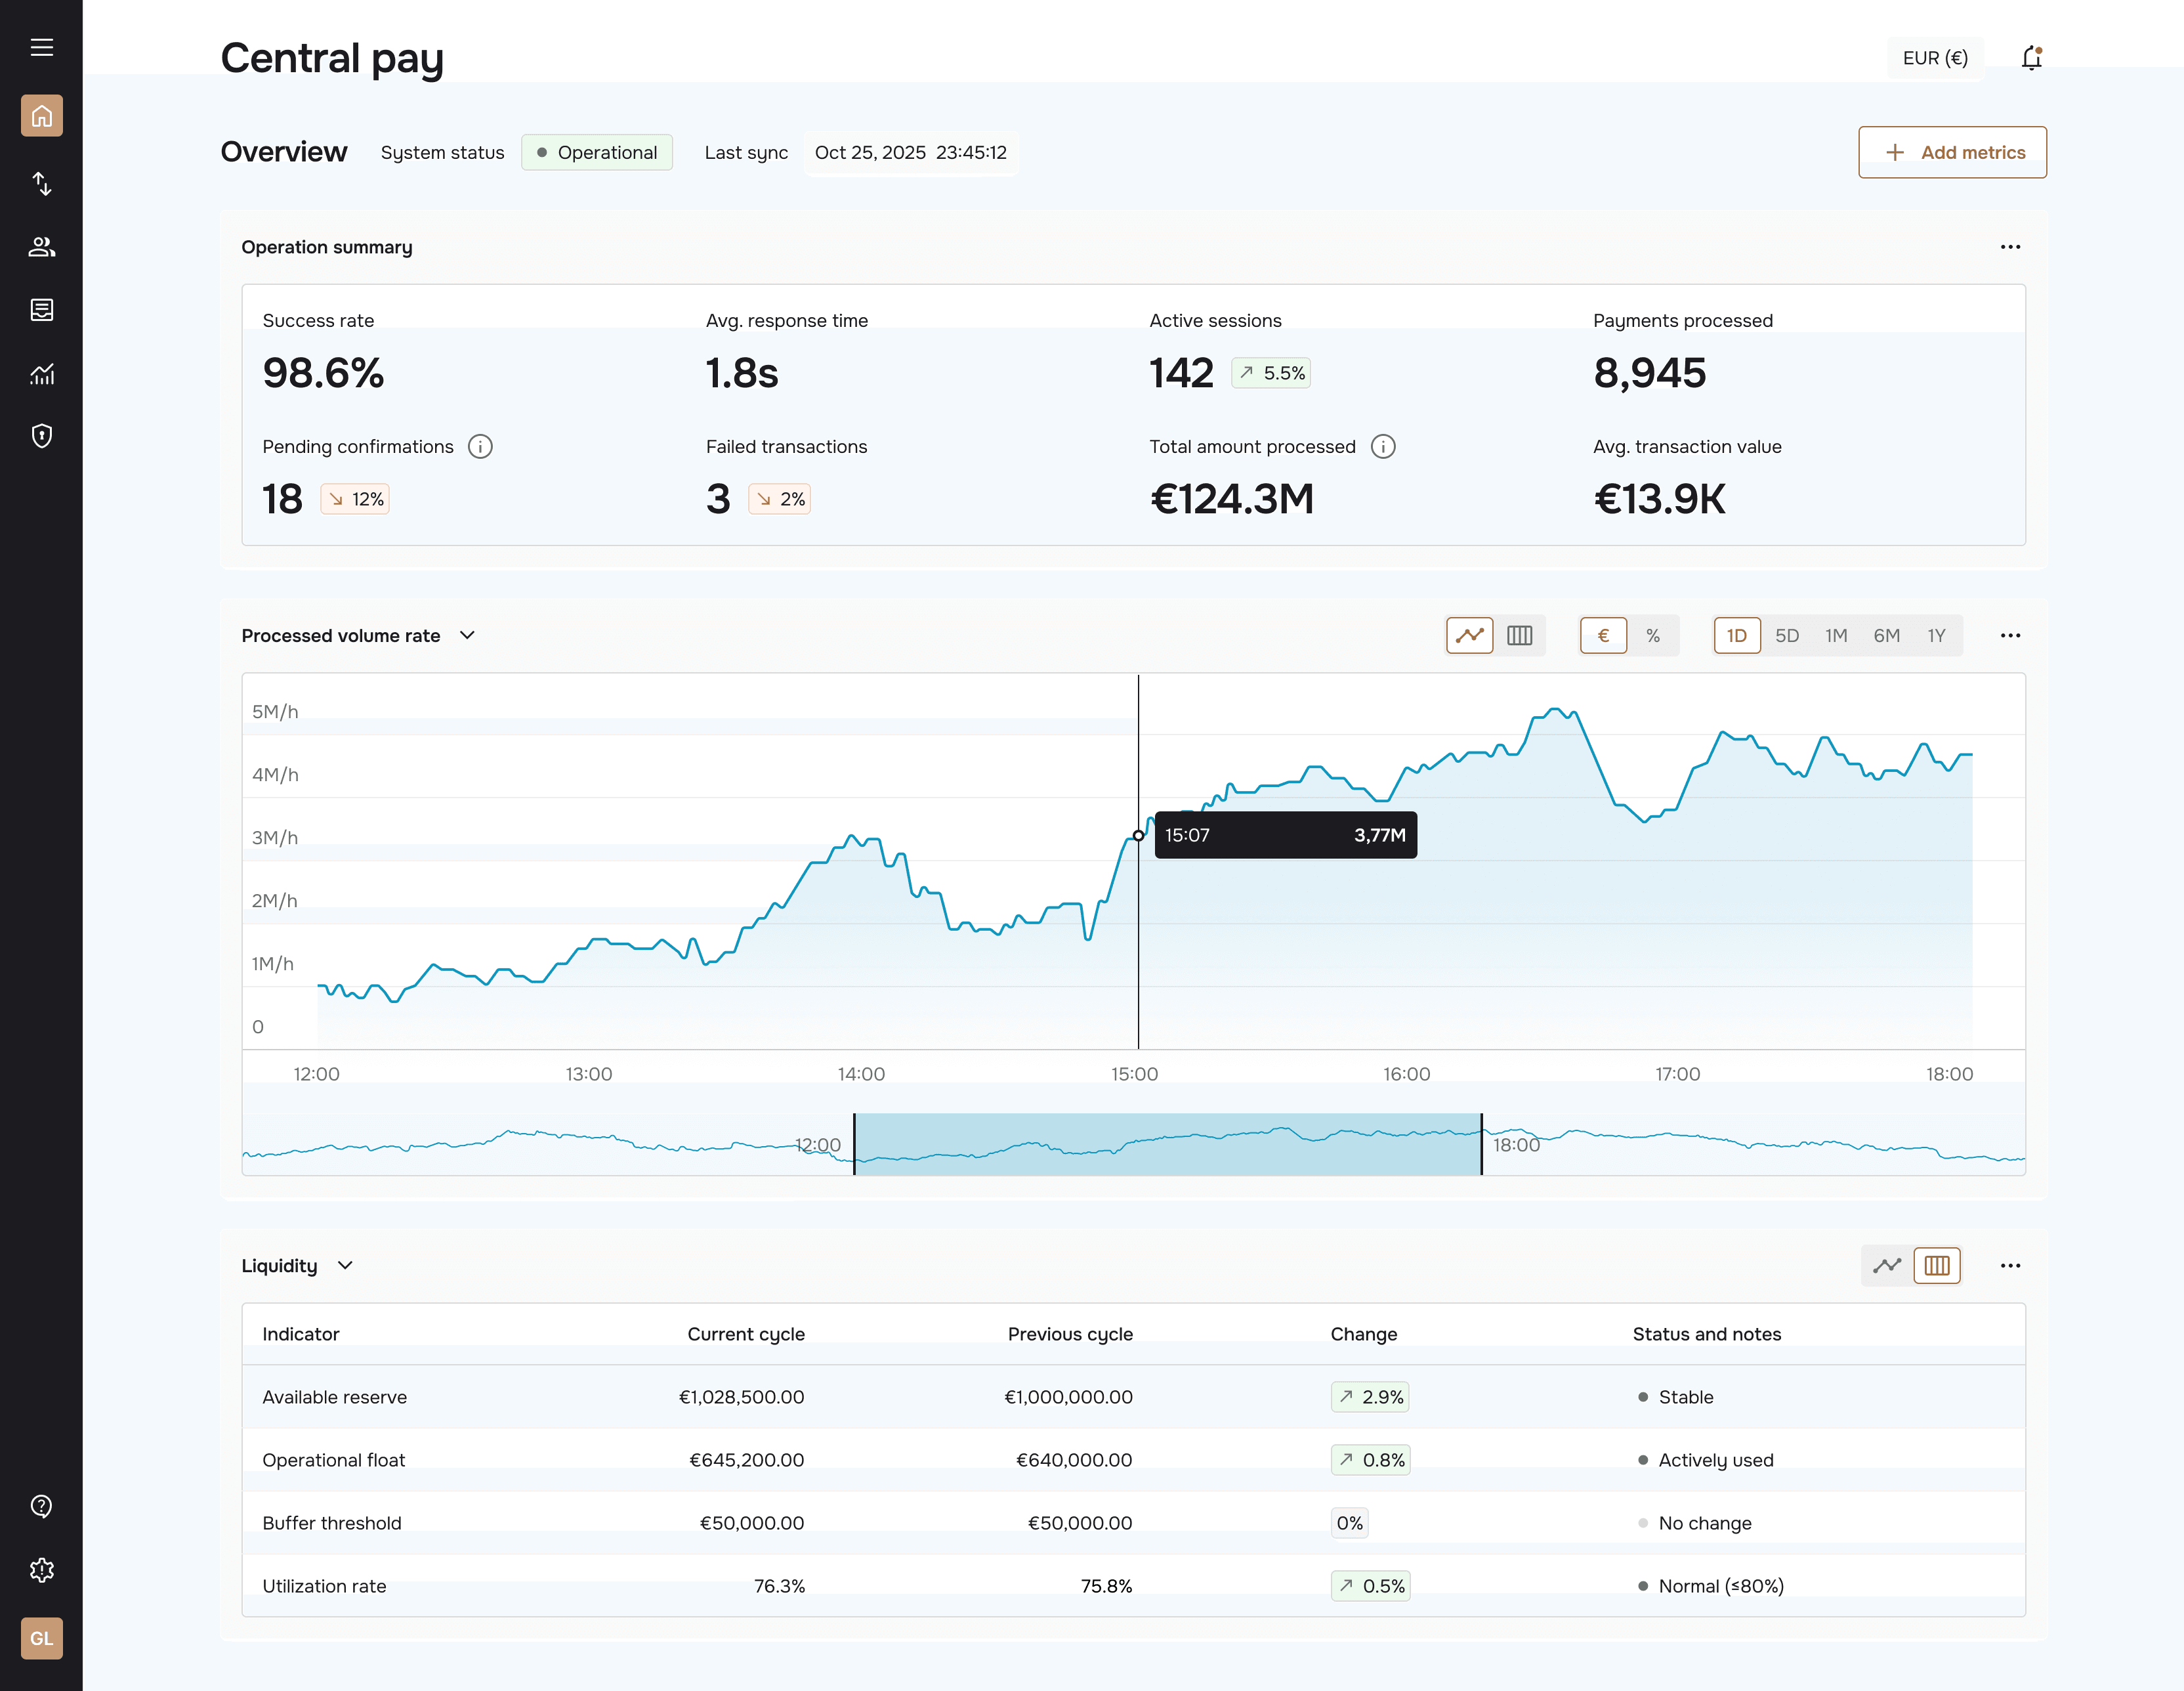This screenshot has height=1691, width=2184.
Task: Select the 5D time range tab
Action: coord(1786,635)
